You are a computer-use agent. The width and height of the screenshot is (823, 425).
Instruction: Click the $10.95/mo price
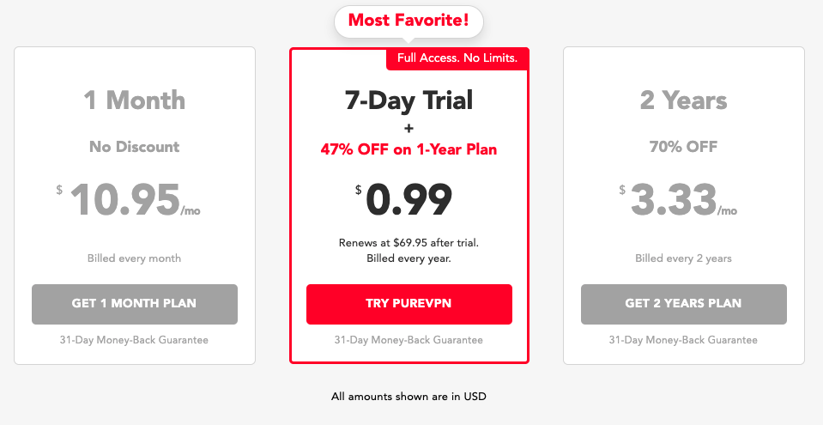tap(129, 200)
